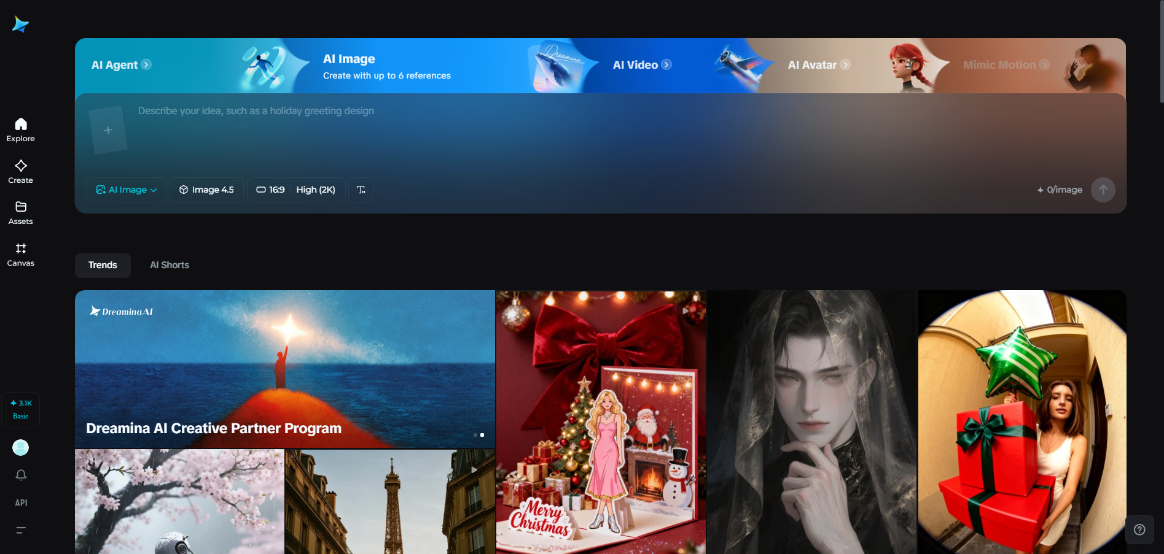Click the page vertical scrollbar
Image resolution: width=1164 pixels, height=554 pixels.
pos(1161,52)
